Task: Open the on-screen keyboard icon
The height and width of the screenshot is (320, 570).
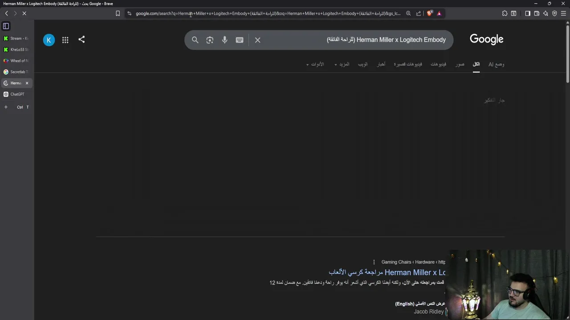Action: [x=240, y=40]
